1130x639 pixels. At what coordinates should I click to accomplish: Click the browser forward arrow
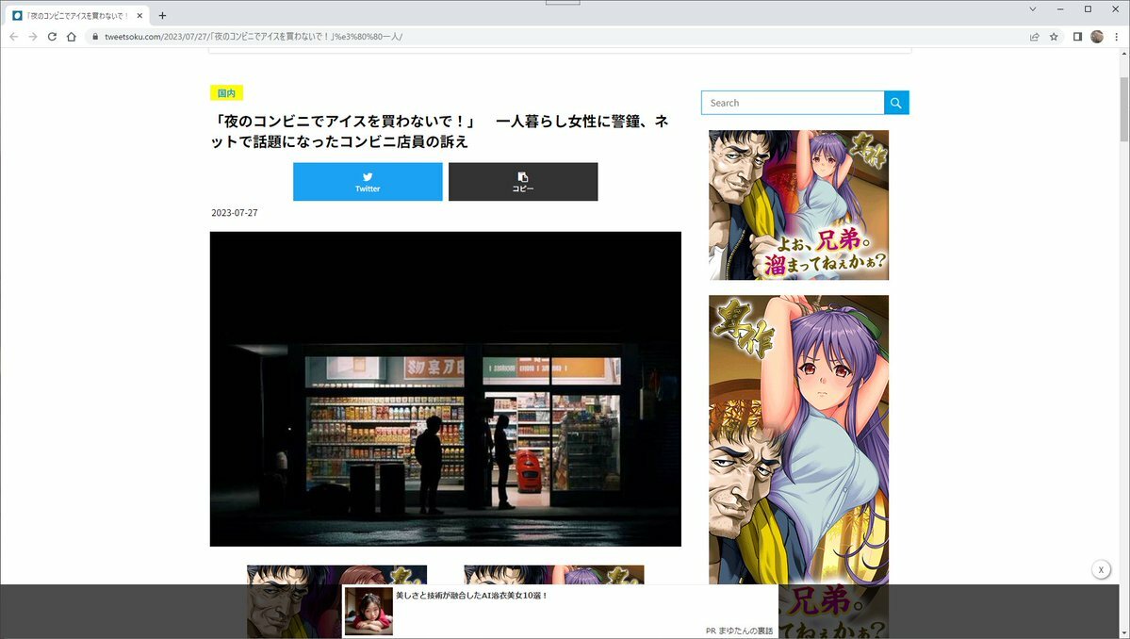[x=32, y=37]
